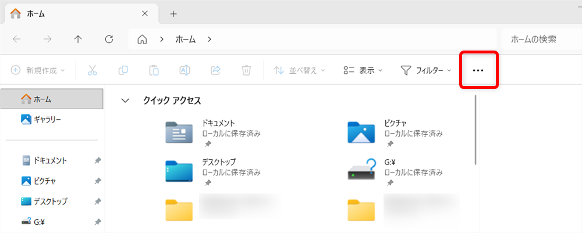Click pin icon next to sidebar デスクトップ
Image resolution: width=582 pixels, height=233 pixels.
click(97, 202)
